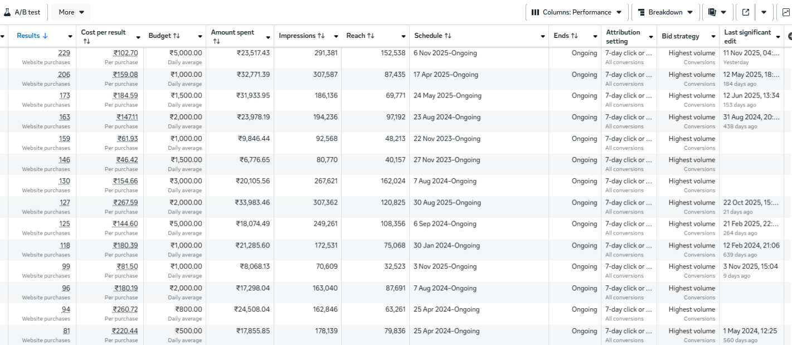Select the Attribution setting column header
This screenshot has width=792, height=345.
point(623,37)
